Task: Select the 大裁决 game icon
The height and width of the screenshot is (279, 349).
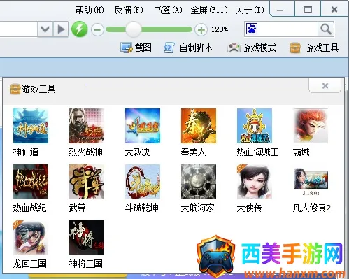Action: [x=143, y=126]
